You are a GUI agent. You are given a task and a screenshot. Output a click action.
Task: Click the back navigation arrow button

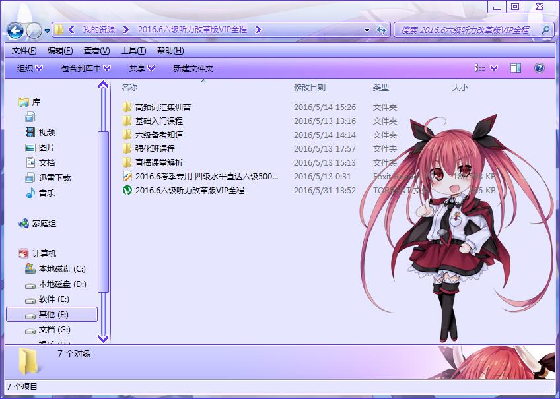(16, 30)
